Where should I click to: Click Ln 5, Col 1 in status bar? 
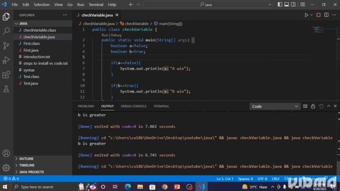(225, 179)
